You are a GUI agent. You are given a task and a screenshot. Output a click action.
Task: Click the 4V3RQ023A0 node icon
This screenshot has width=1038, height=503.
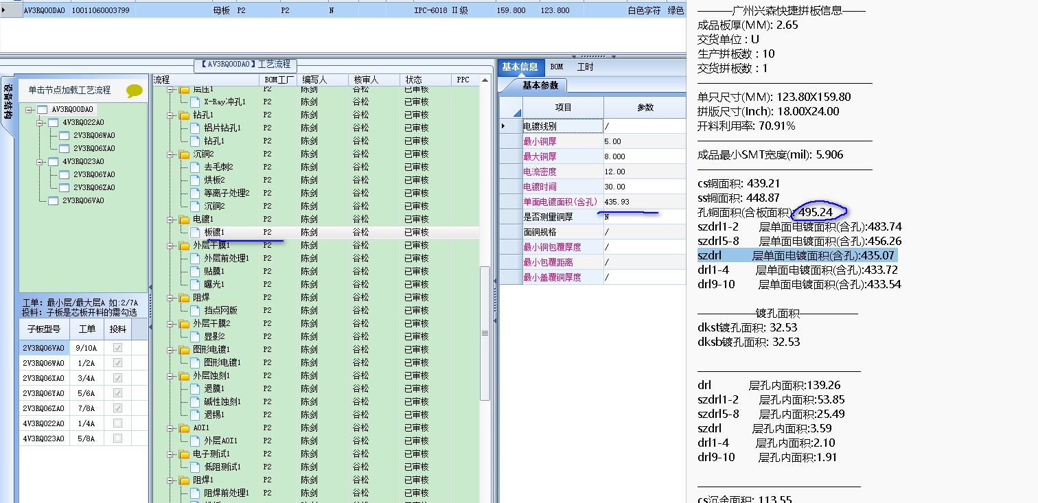point(54,162)
